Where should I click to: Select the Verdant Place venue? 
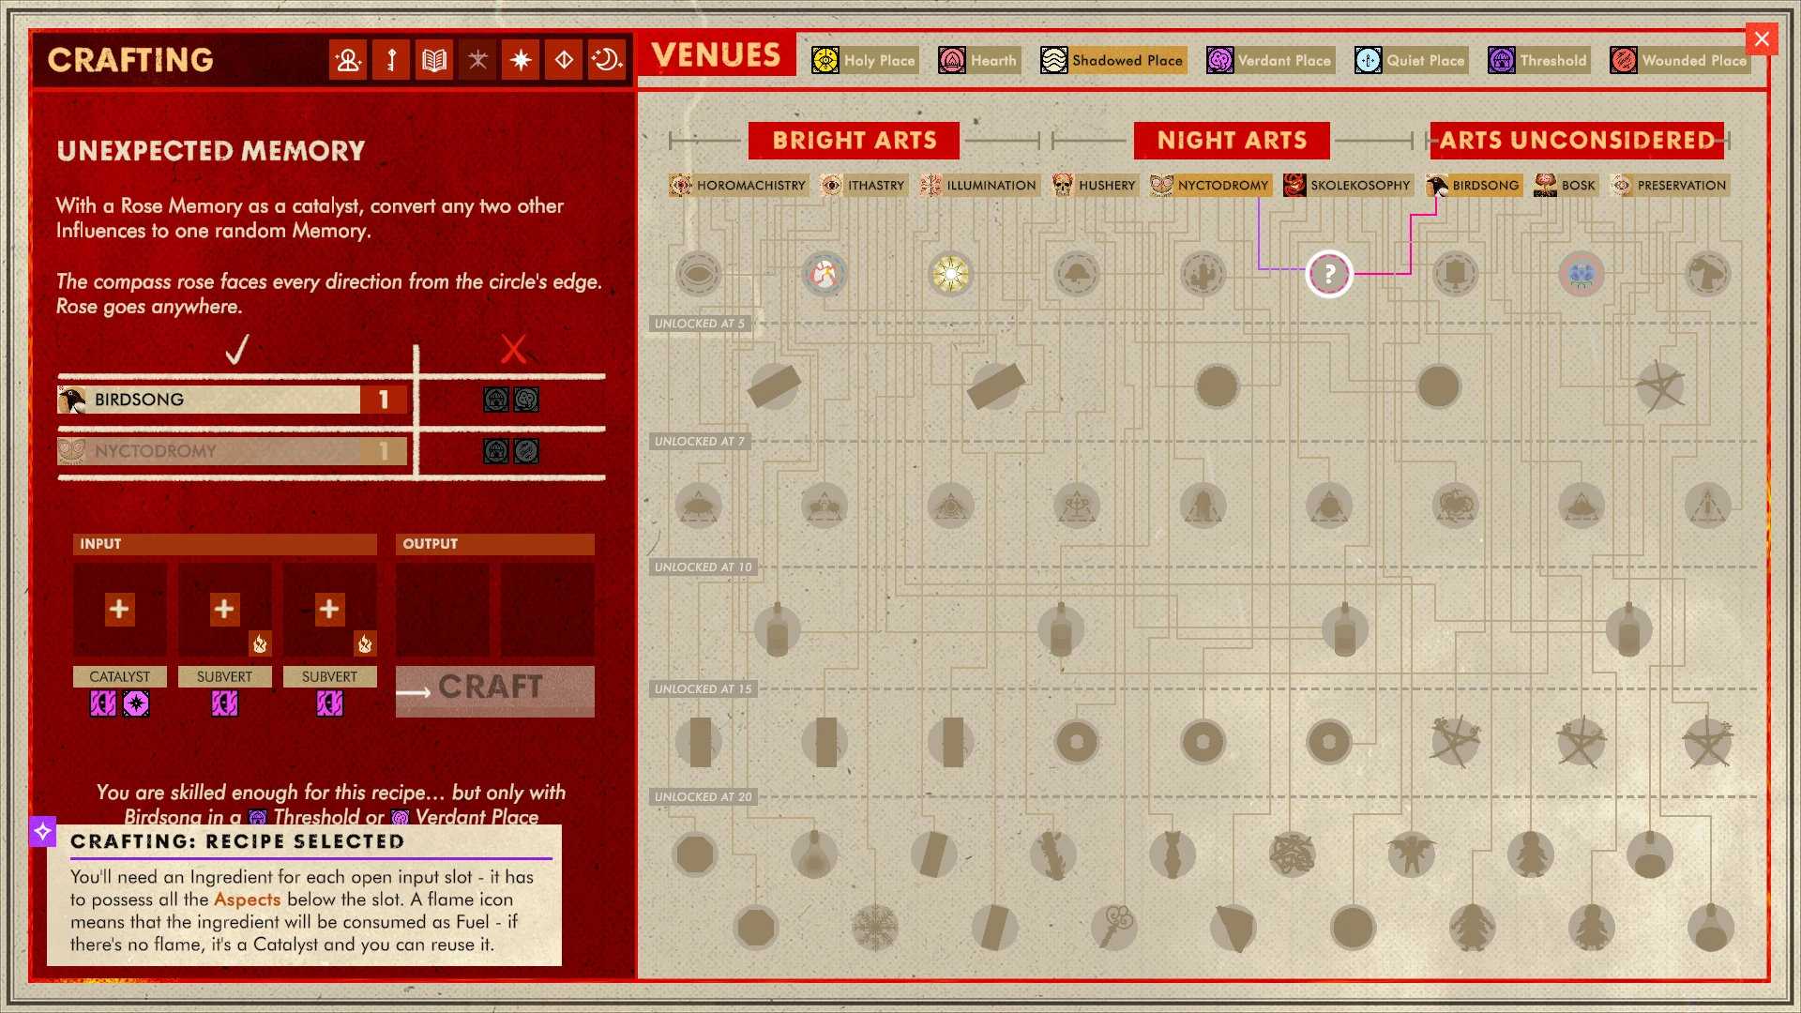1269,60
